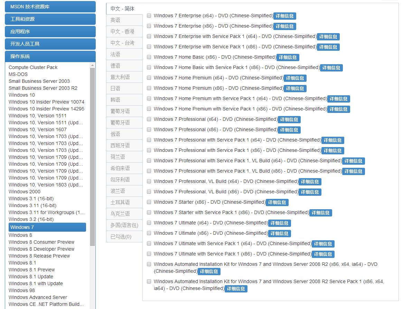Select the 多国(语言包) tab
The width and height of the screenshot is (403, 309).
pyautogui.click(x=124, y=225)
